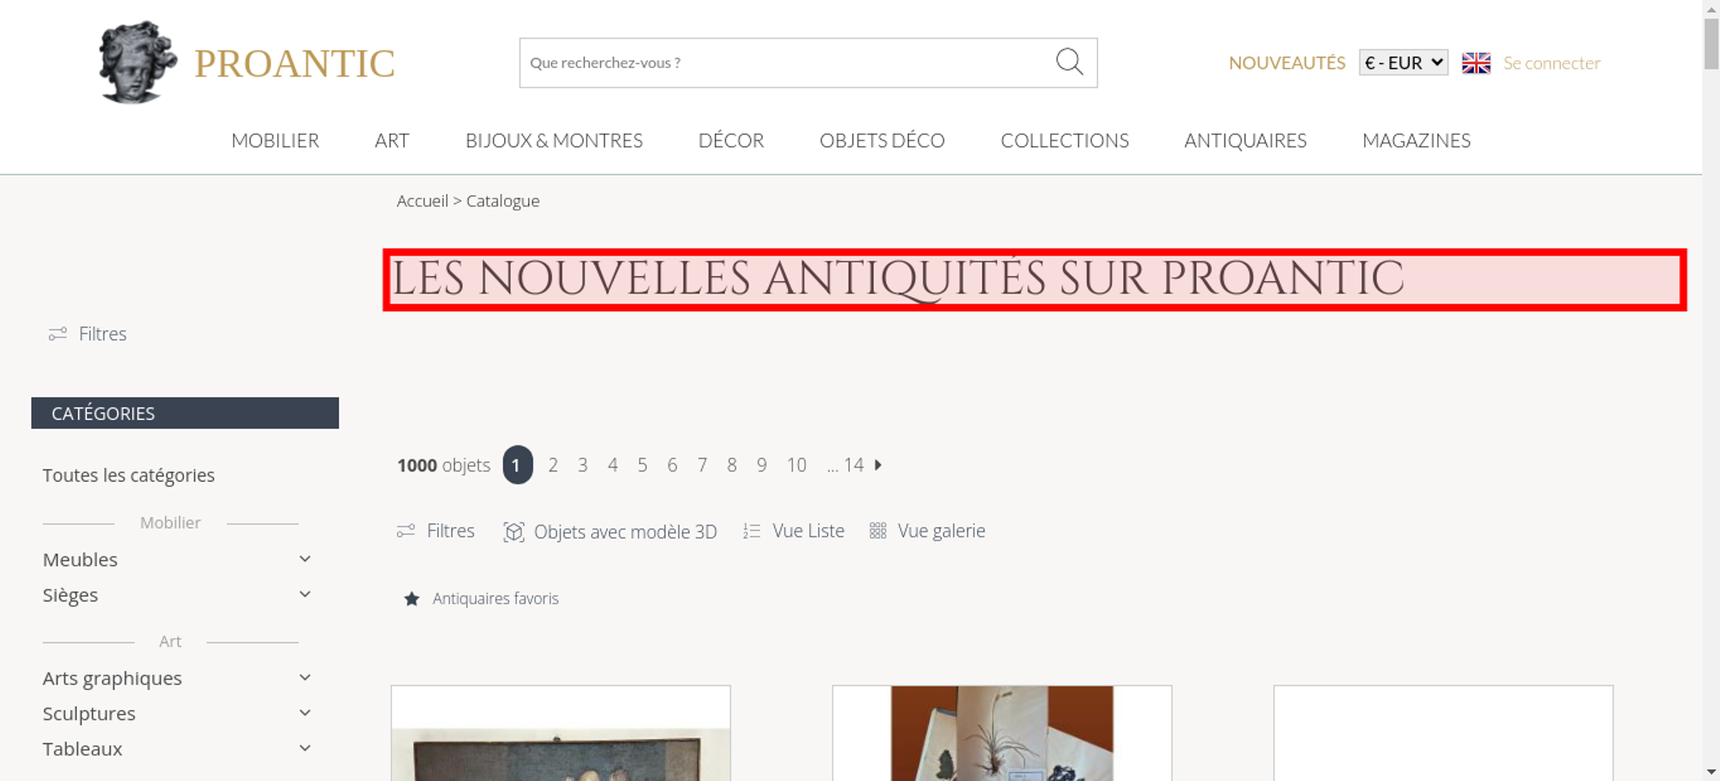Viewport: 1720px width, 781px height.
Task: Click the Se connecter link
Action: click(x=1551, y=63)
